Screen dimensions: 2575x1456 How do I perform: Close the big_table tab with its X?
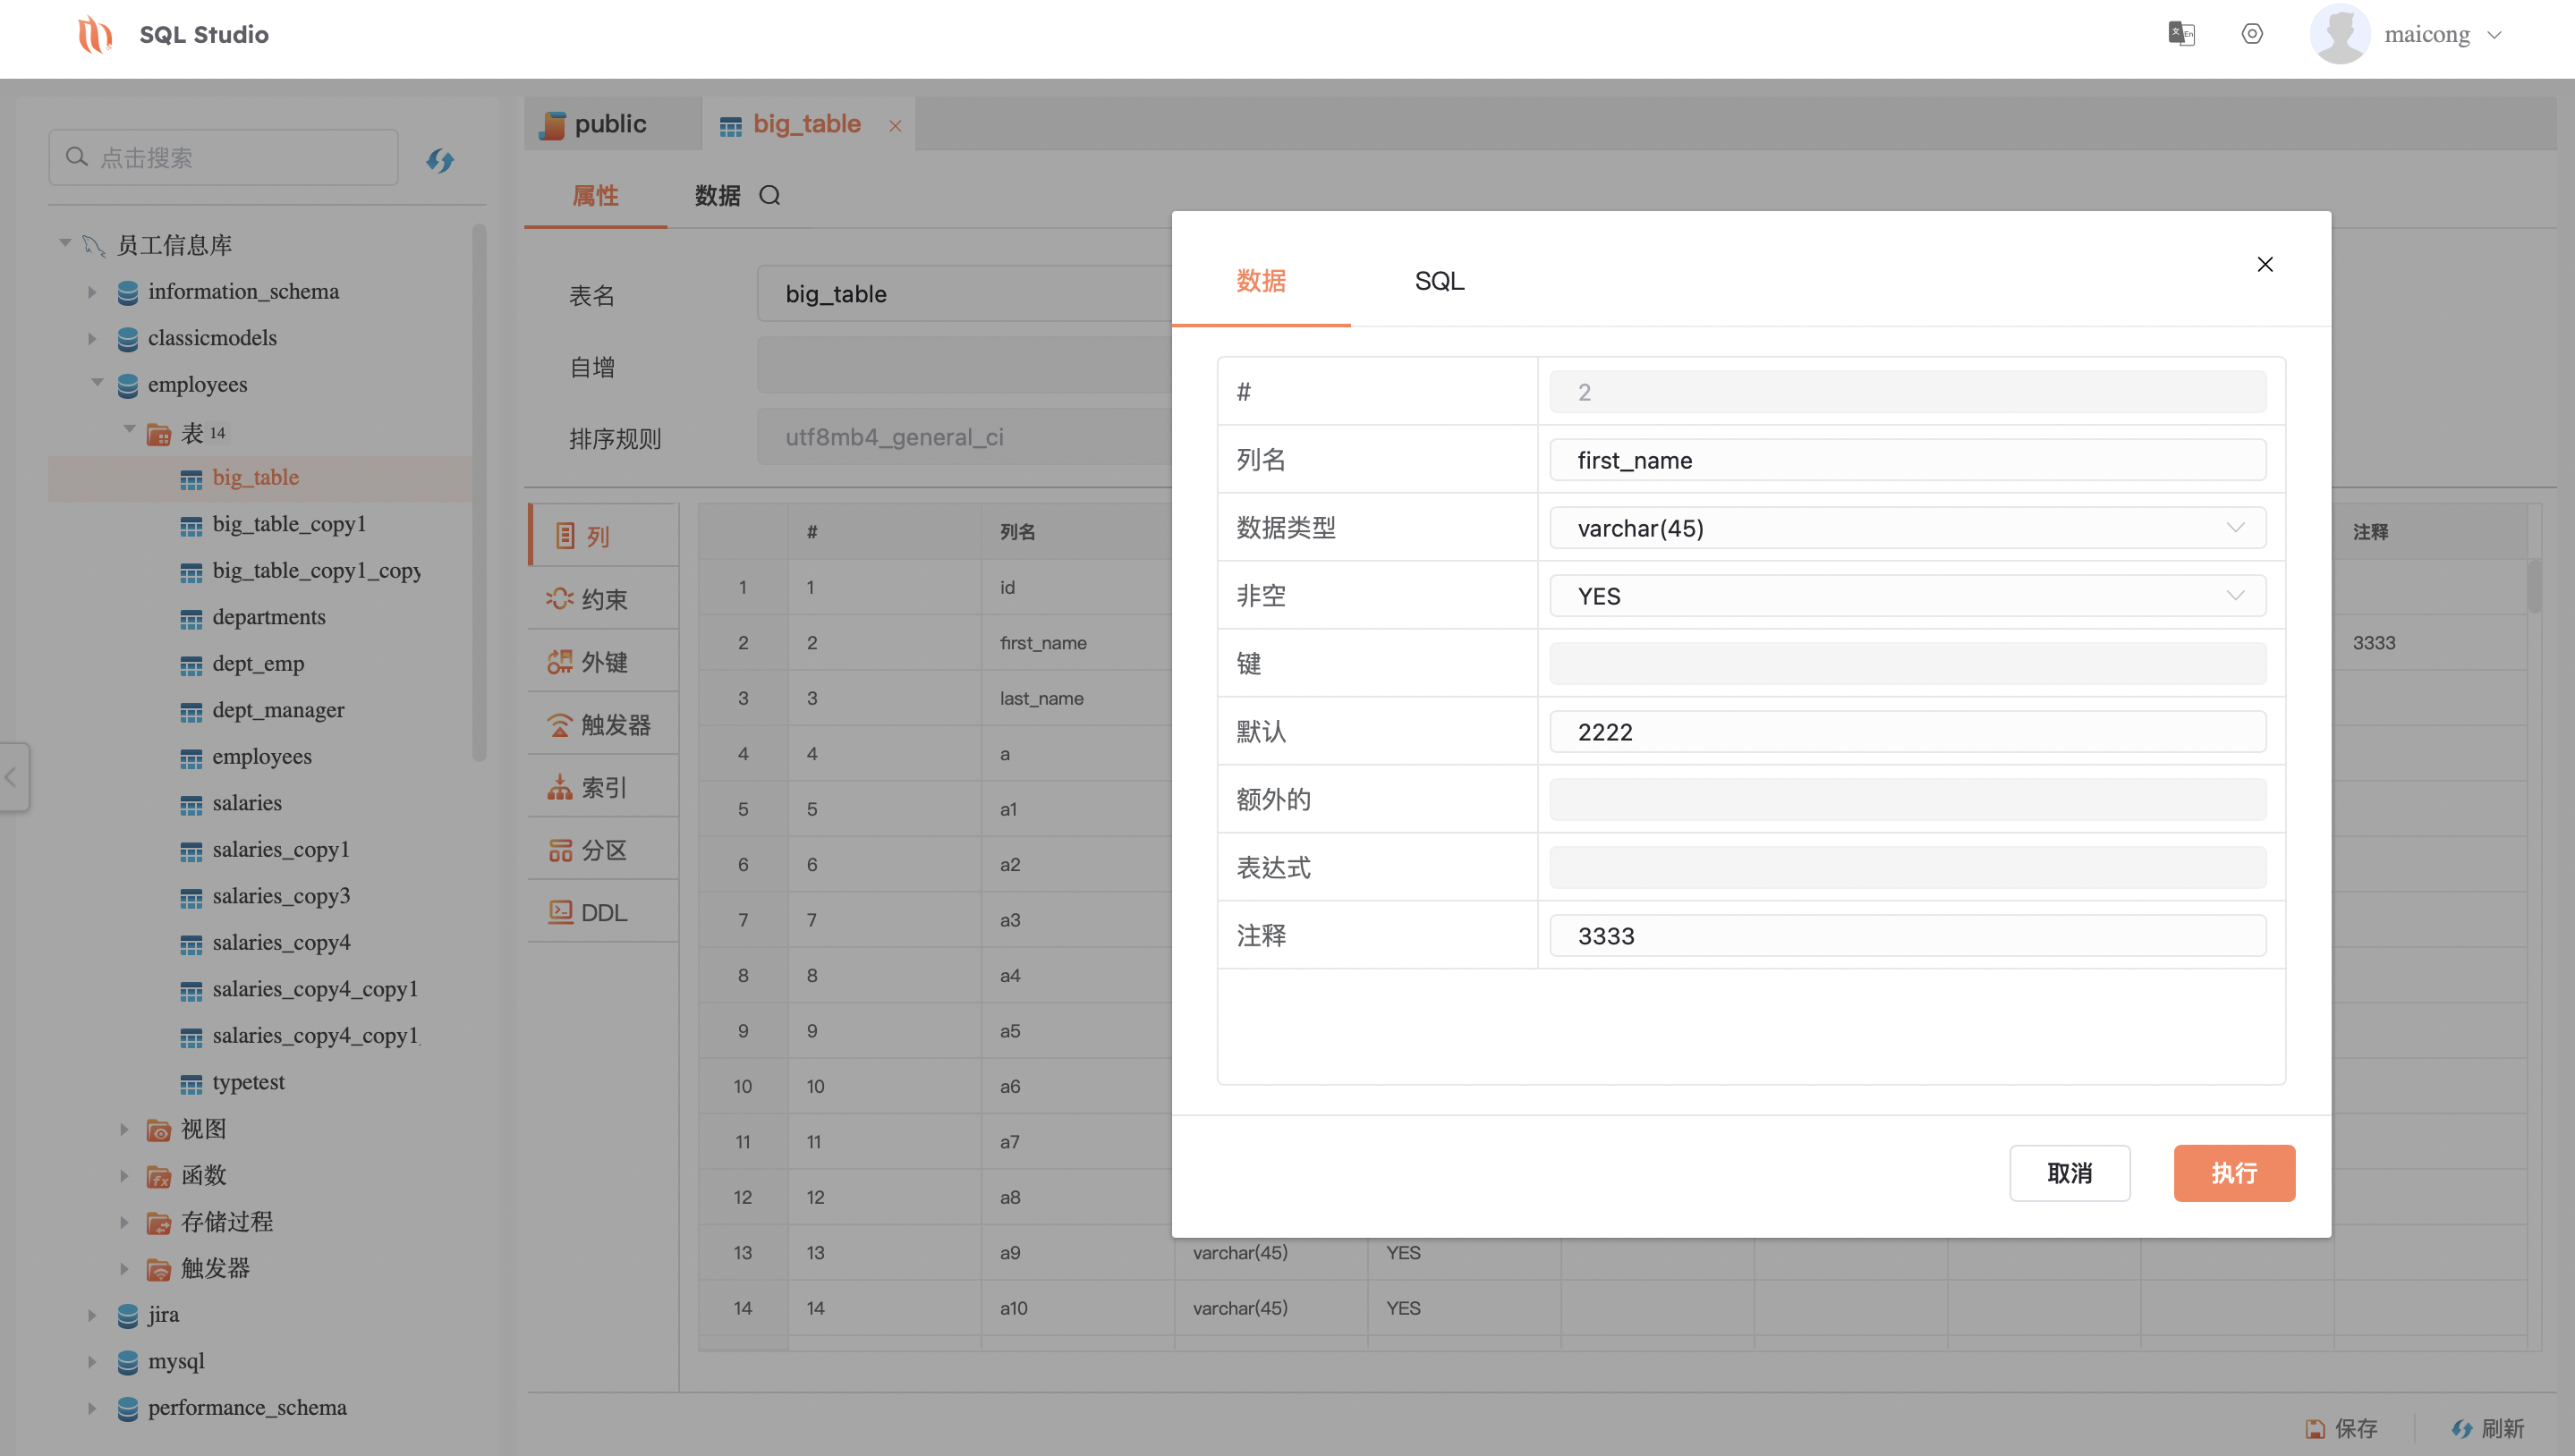tap(896, 126)
